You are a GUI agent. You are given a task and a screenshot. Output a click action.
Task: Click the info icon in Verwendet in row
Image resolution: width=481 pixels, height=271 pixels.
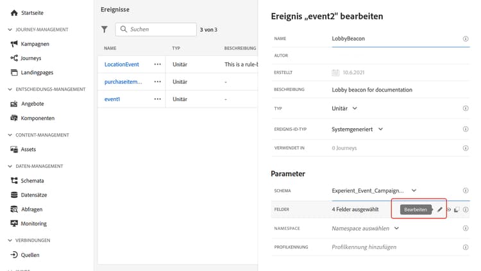[466, 148]
